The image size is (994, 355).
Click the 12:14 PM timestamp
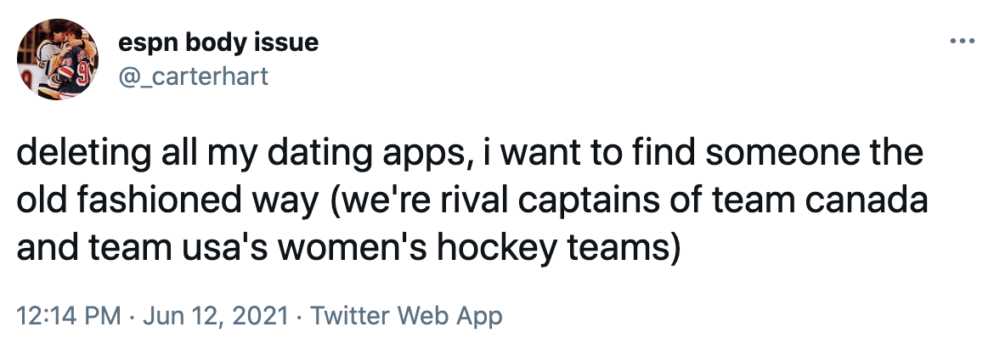click(67, 317)
